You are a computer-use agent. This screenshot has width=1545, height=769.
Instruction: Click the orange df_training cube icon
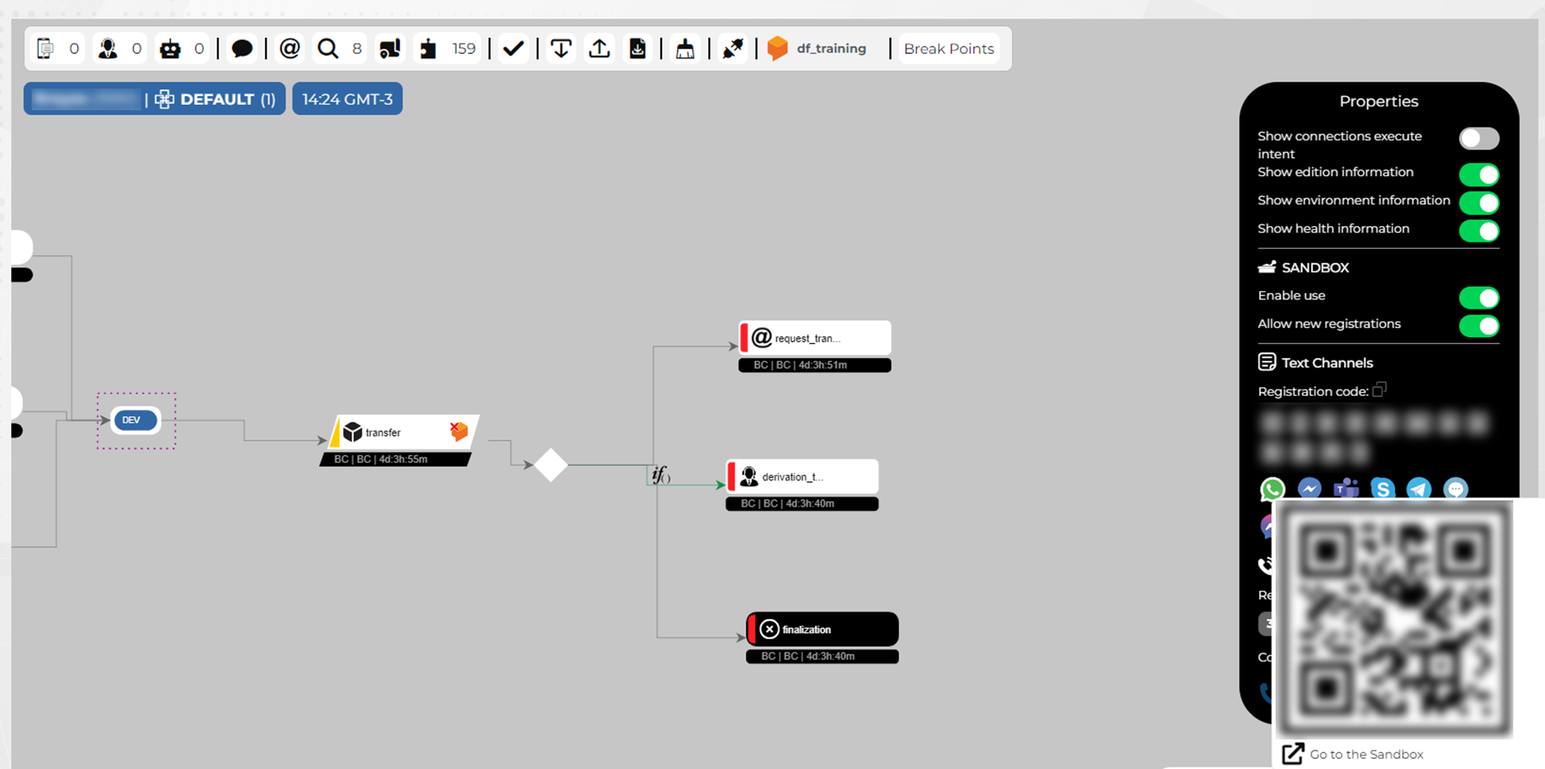[777, 49]
